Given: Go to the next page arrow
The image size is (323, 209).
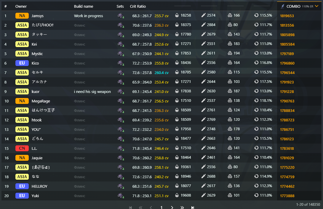Looking at the screenshot, I should 172,208.
